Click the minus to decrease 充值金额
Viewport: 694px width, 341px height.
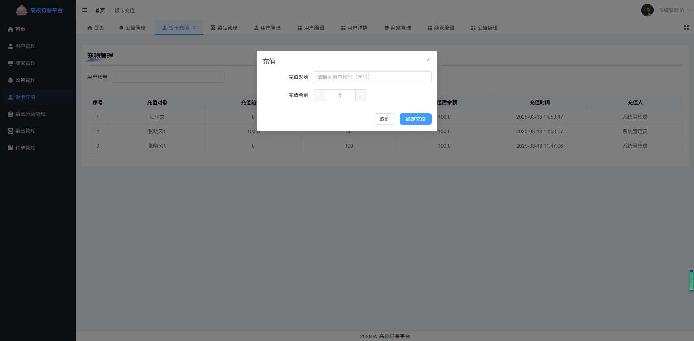(x=318, y=95)
